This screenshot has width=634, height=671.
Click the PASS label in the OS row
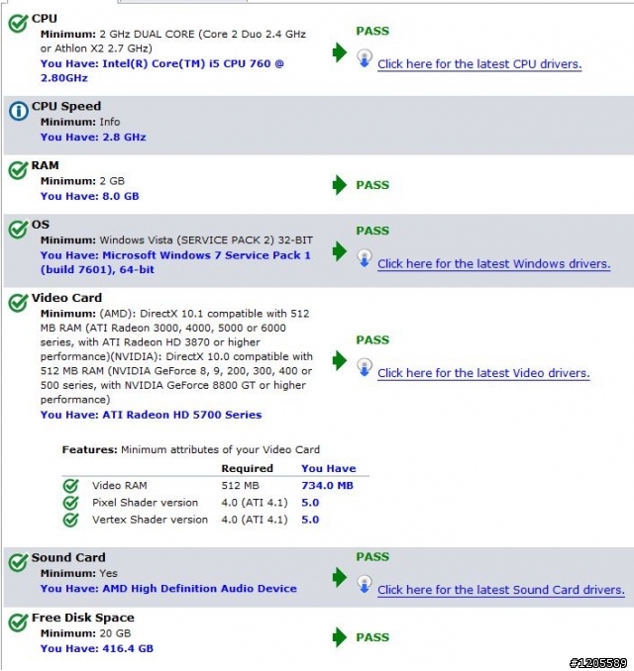372,231
